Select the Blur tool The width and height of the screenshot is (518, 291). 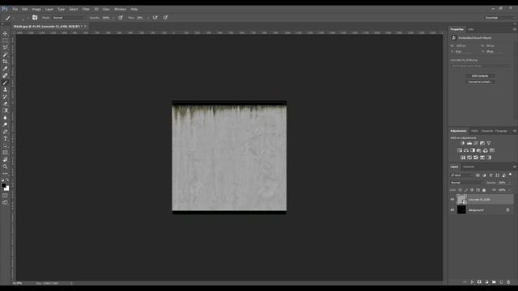pos(5,118)
